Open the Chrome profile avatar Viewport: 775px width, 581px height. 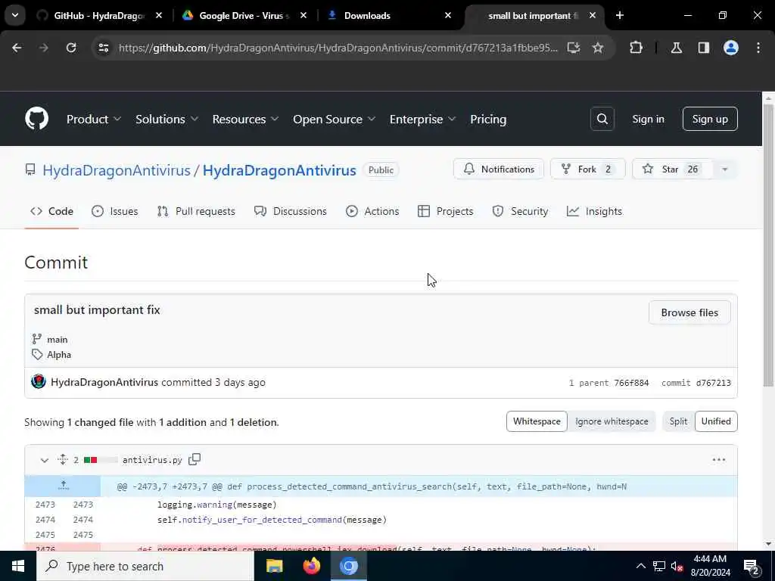(x=731, y=48)
